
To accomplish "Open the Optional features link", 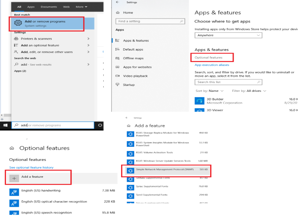I will (208, 57).
